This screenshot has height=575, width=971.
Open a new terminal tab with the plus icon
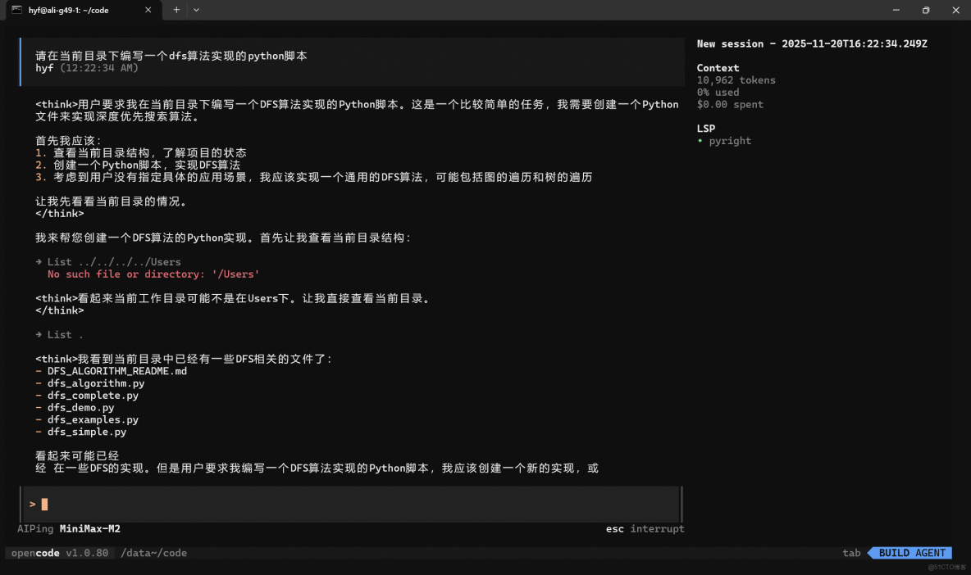(176, 11)
